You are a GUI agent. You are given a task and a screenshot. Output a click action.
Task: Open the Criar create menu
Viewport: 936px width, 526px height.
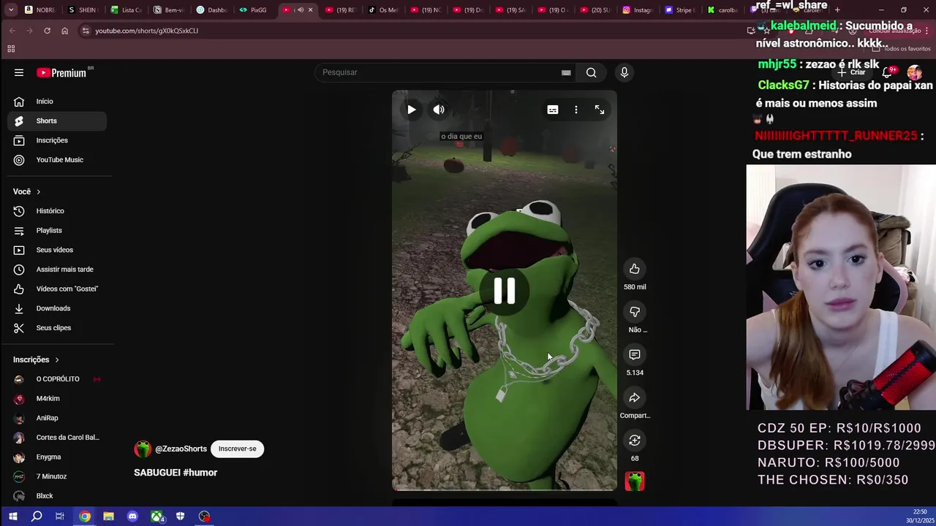[x=852, y=72]
